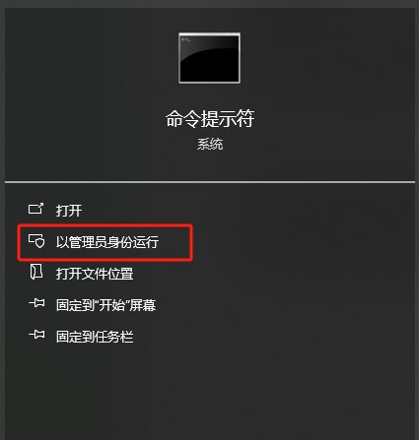Image resolution: width=419 pixels, height=440 pixels.
Task: Click the Command Prompt application icon
Action: click(209, 58)
